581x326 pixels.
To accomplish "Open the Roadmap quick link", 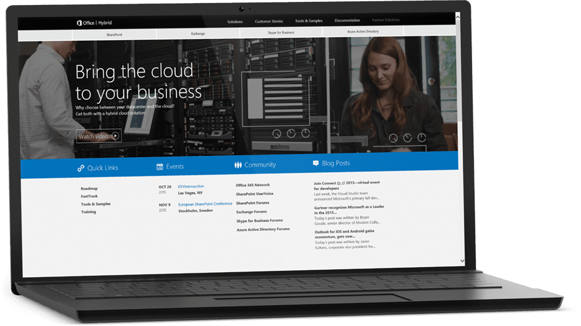I will (x=89, y=189).
